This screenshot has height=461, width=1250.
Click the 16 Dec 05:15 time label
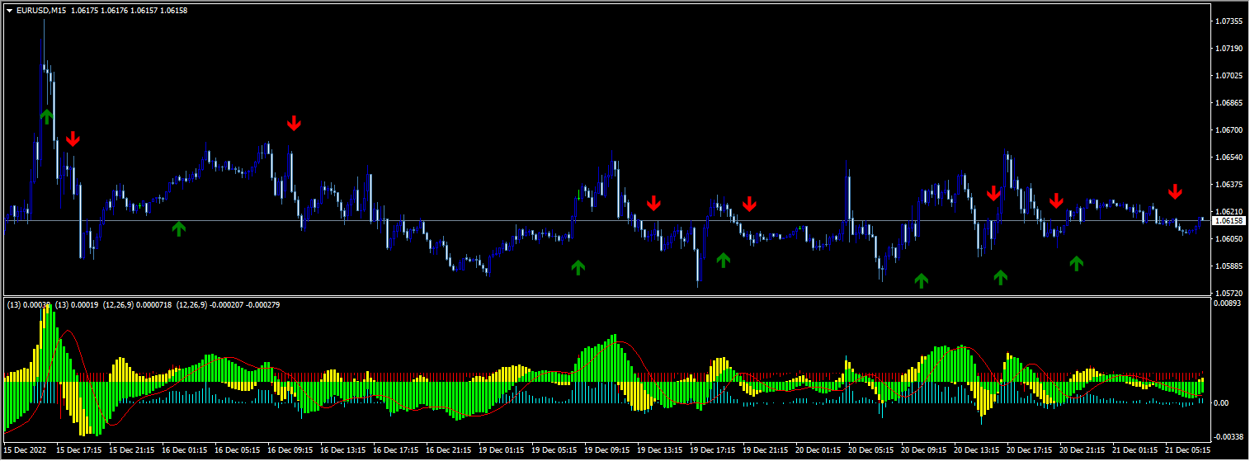point(238,450)
